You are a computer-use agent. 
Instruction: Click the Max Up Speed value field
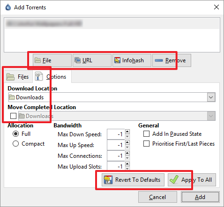(x=116, y=145)
